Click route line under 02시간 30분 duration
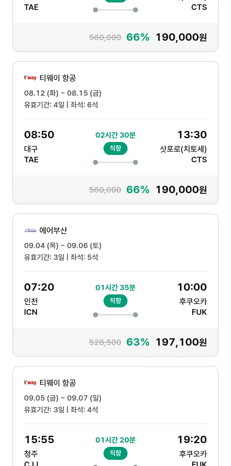This screenshot has width=231, height=466. [x=115, y=162]
